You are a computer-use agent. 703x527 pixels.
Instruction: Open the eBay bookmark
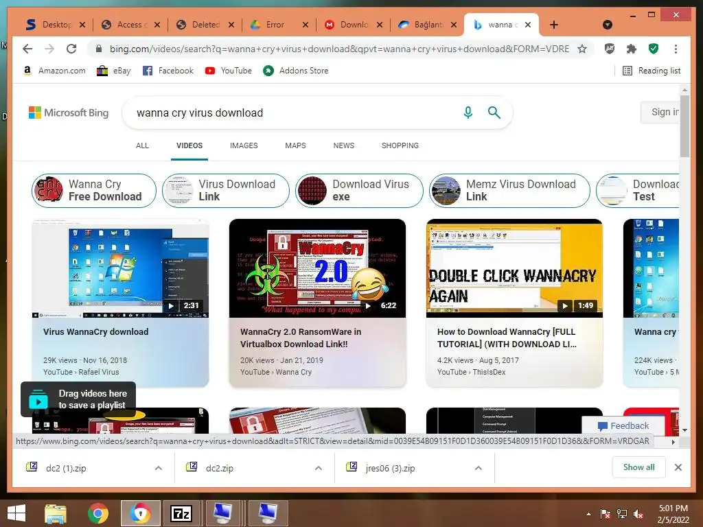point(114,71)
